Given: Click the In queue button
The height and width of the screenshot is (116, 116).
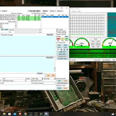Looking at the screenshot, I should 40,73.
